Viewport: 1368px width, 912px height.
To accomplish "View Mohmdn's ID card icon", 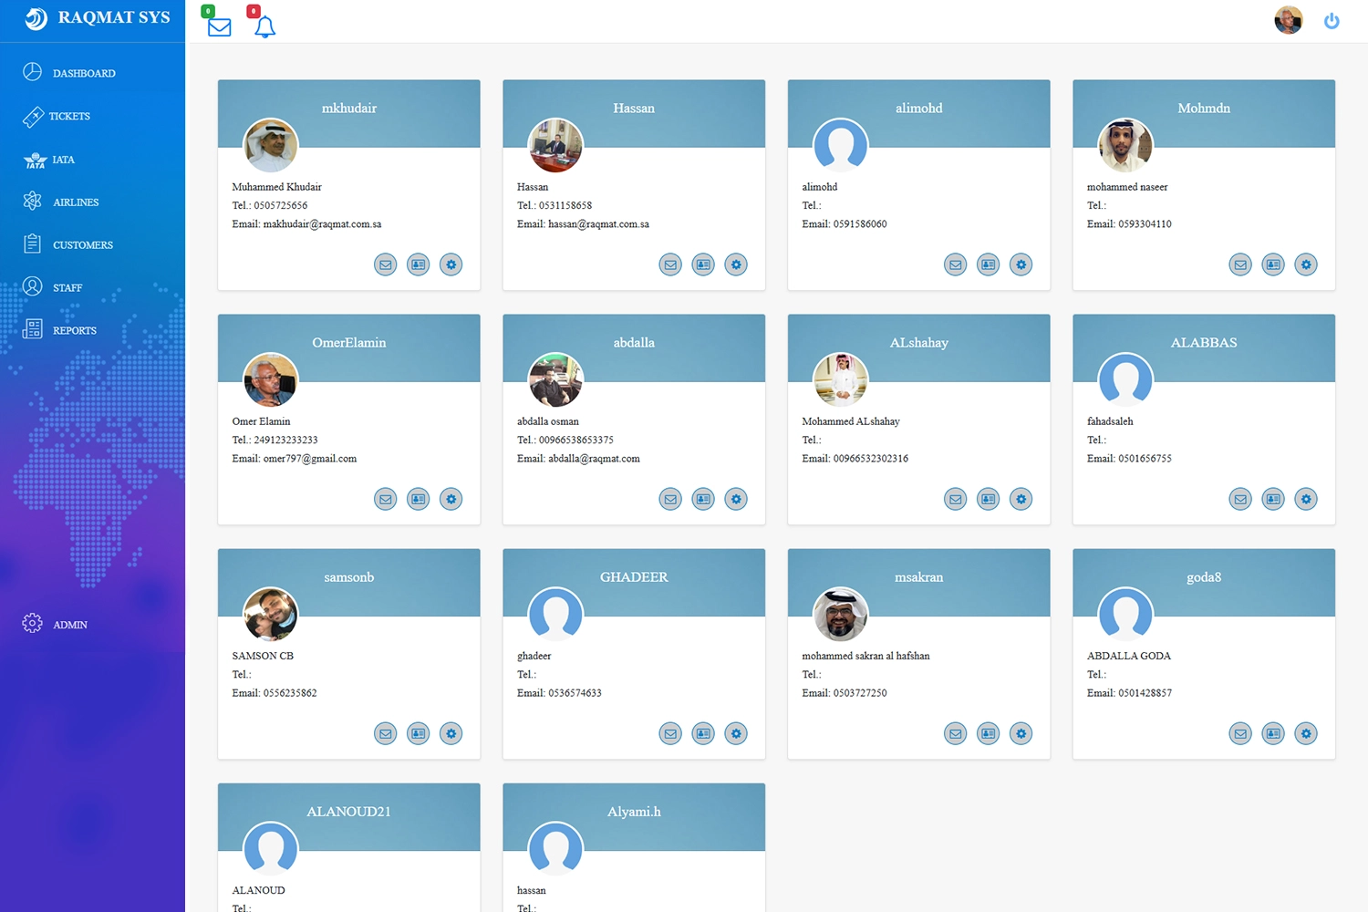I will pos(1273,264).
